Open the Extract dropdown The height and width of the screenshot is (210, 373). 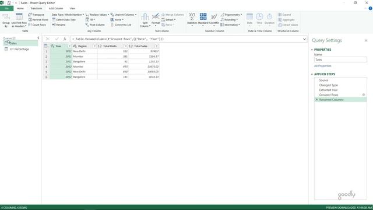(x=168, y=20)
